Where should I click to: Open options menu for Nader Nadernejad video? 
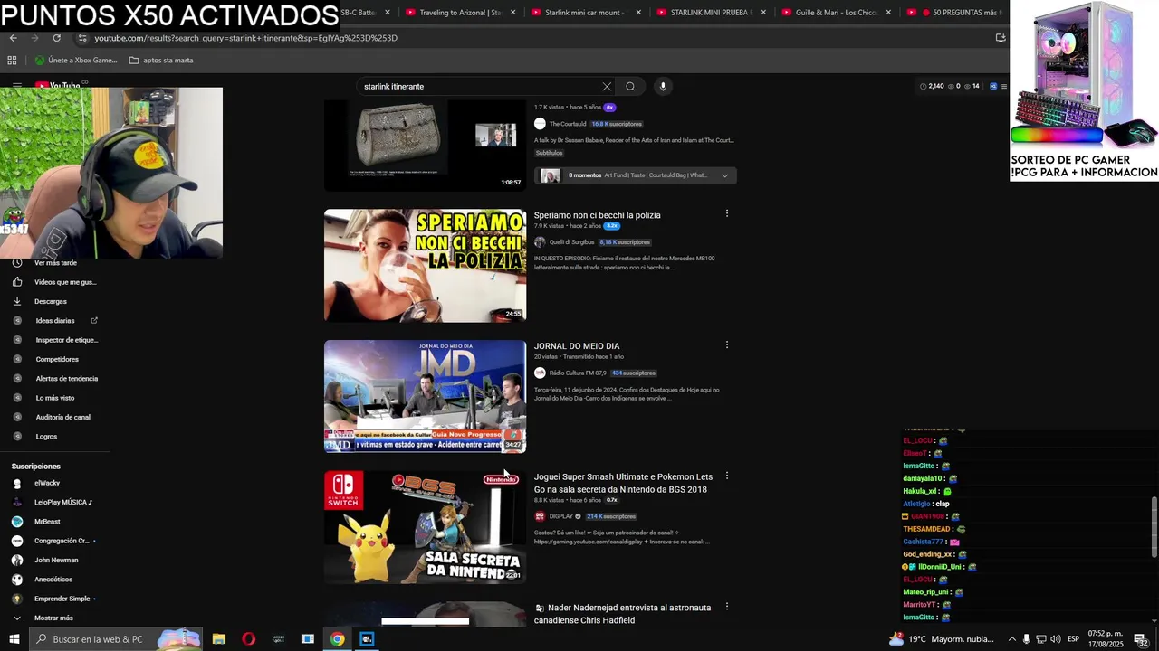726,607
